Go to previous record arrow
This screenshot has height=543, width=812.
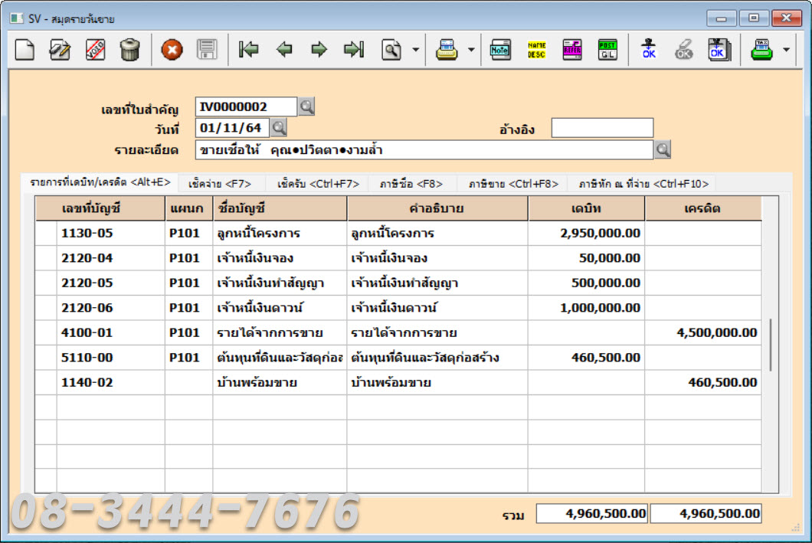pyautogui.click(x=283, y=50)
